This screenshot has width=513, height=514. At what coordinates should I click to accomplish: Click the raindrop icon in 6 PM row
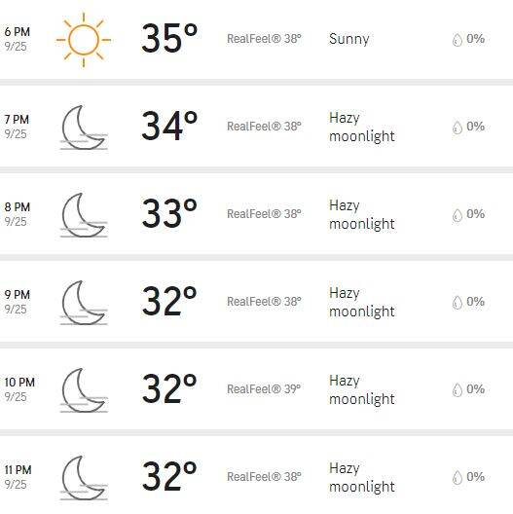tap(458, 40)
